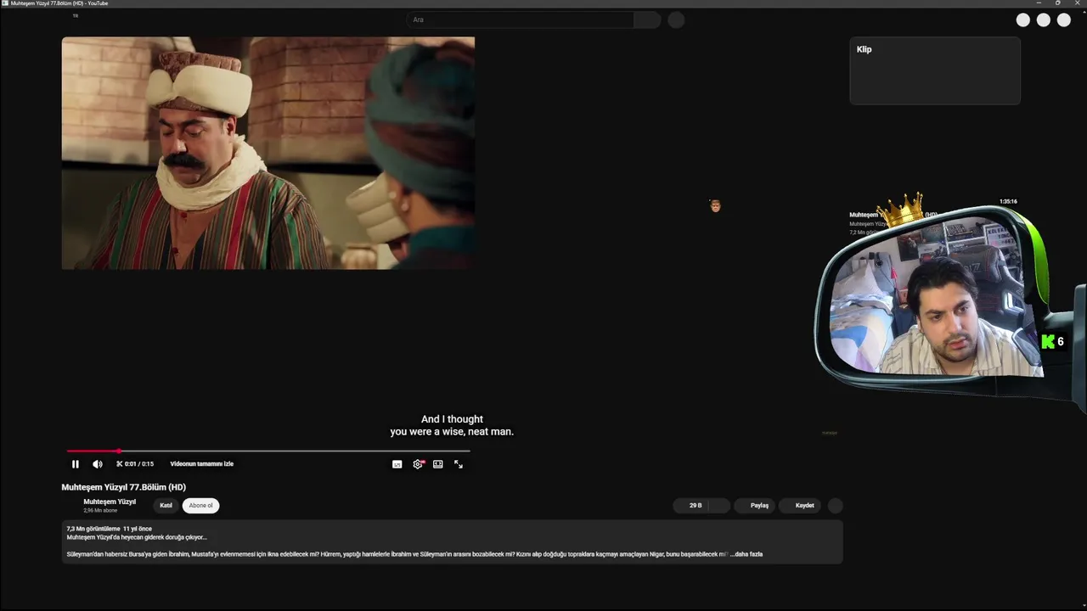Click the last round account button at top right
The height and width of the screenshot is (611, 1087).
tap(1064, 20)
